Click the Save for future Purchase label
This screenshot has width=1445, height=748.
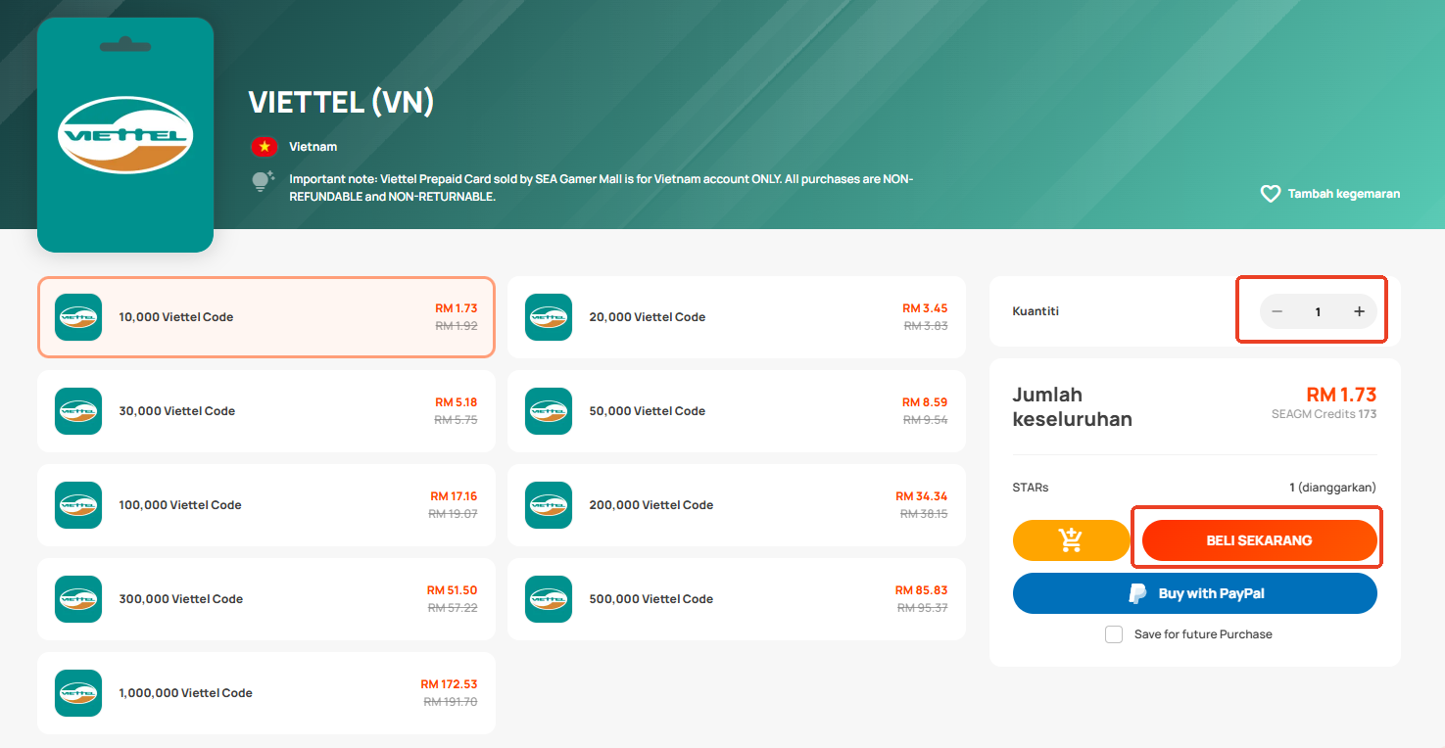[x=1203, y=634]
